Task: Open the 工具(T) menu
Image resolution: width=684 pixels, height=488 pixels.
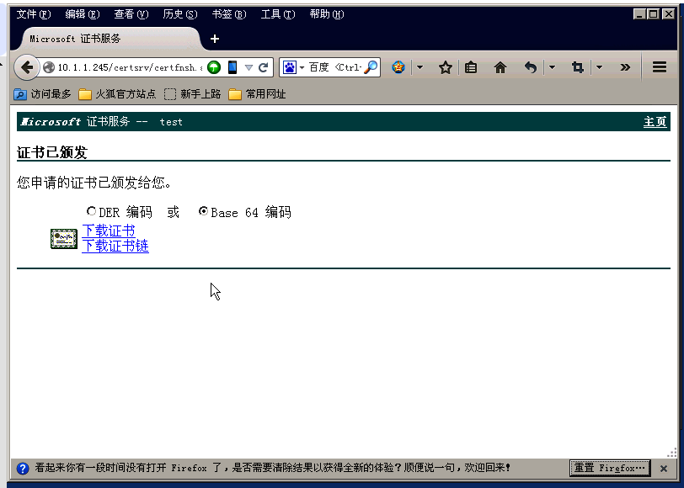Action: [x=278, y=14]
